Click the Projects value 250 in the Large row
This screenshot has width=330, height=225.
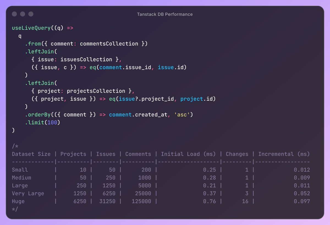tap(81, 186)
